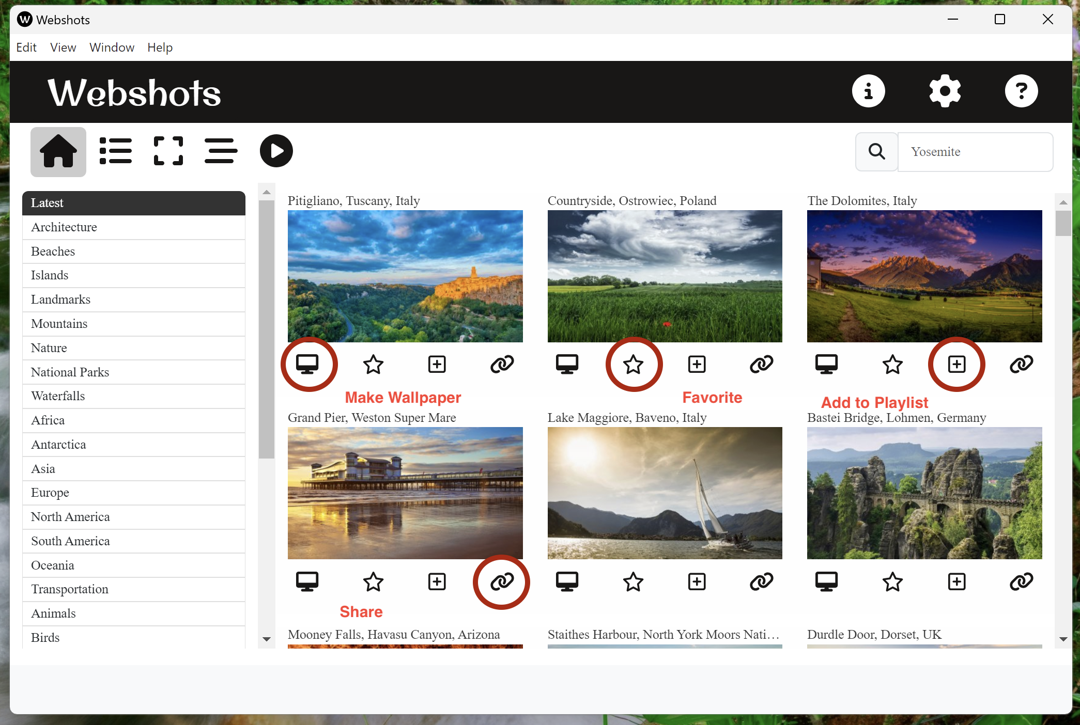
Task: Open the Info icon in the header
Action: click(x=868, y=91)
